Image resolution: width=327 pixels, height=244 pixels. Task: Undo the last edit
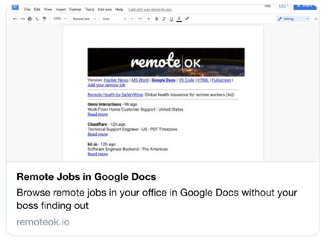[x=15, y=19]
